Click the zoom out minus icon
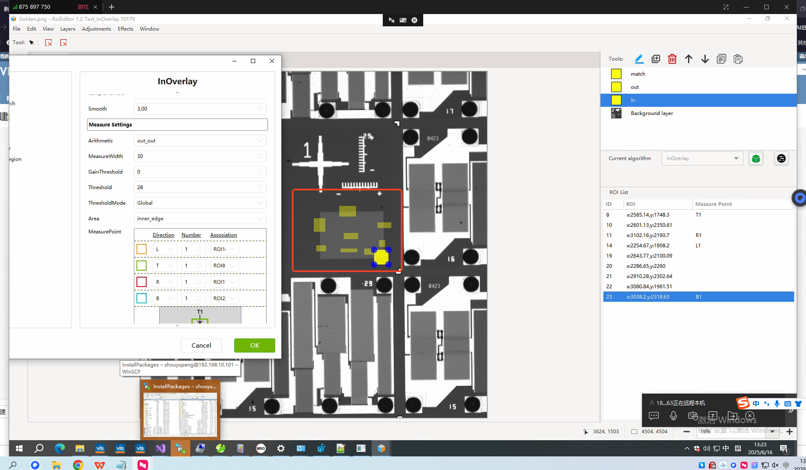This screenshot has height=470, width=806. tap(686, 432)
